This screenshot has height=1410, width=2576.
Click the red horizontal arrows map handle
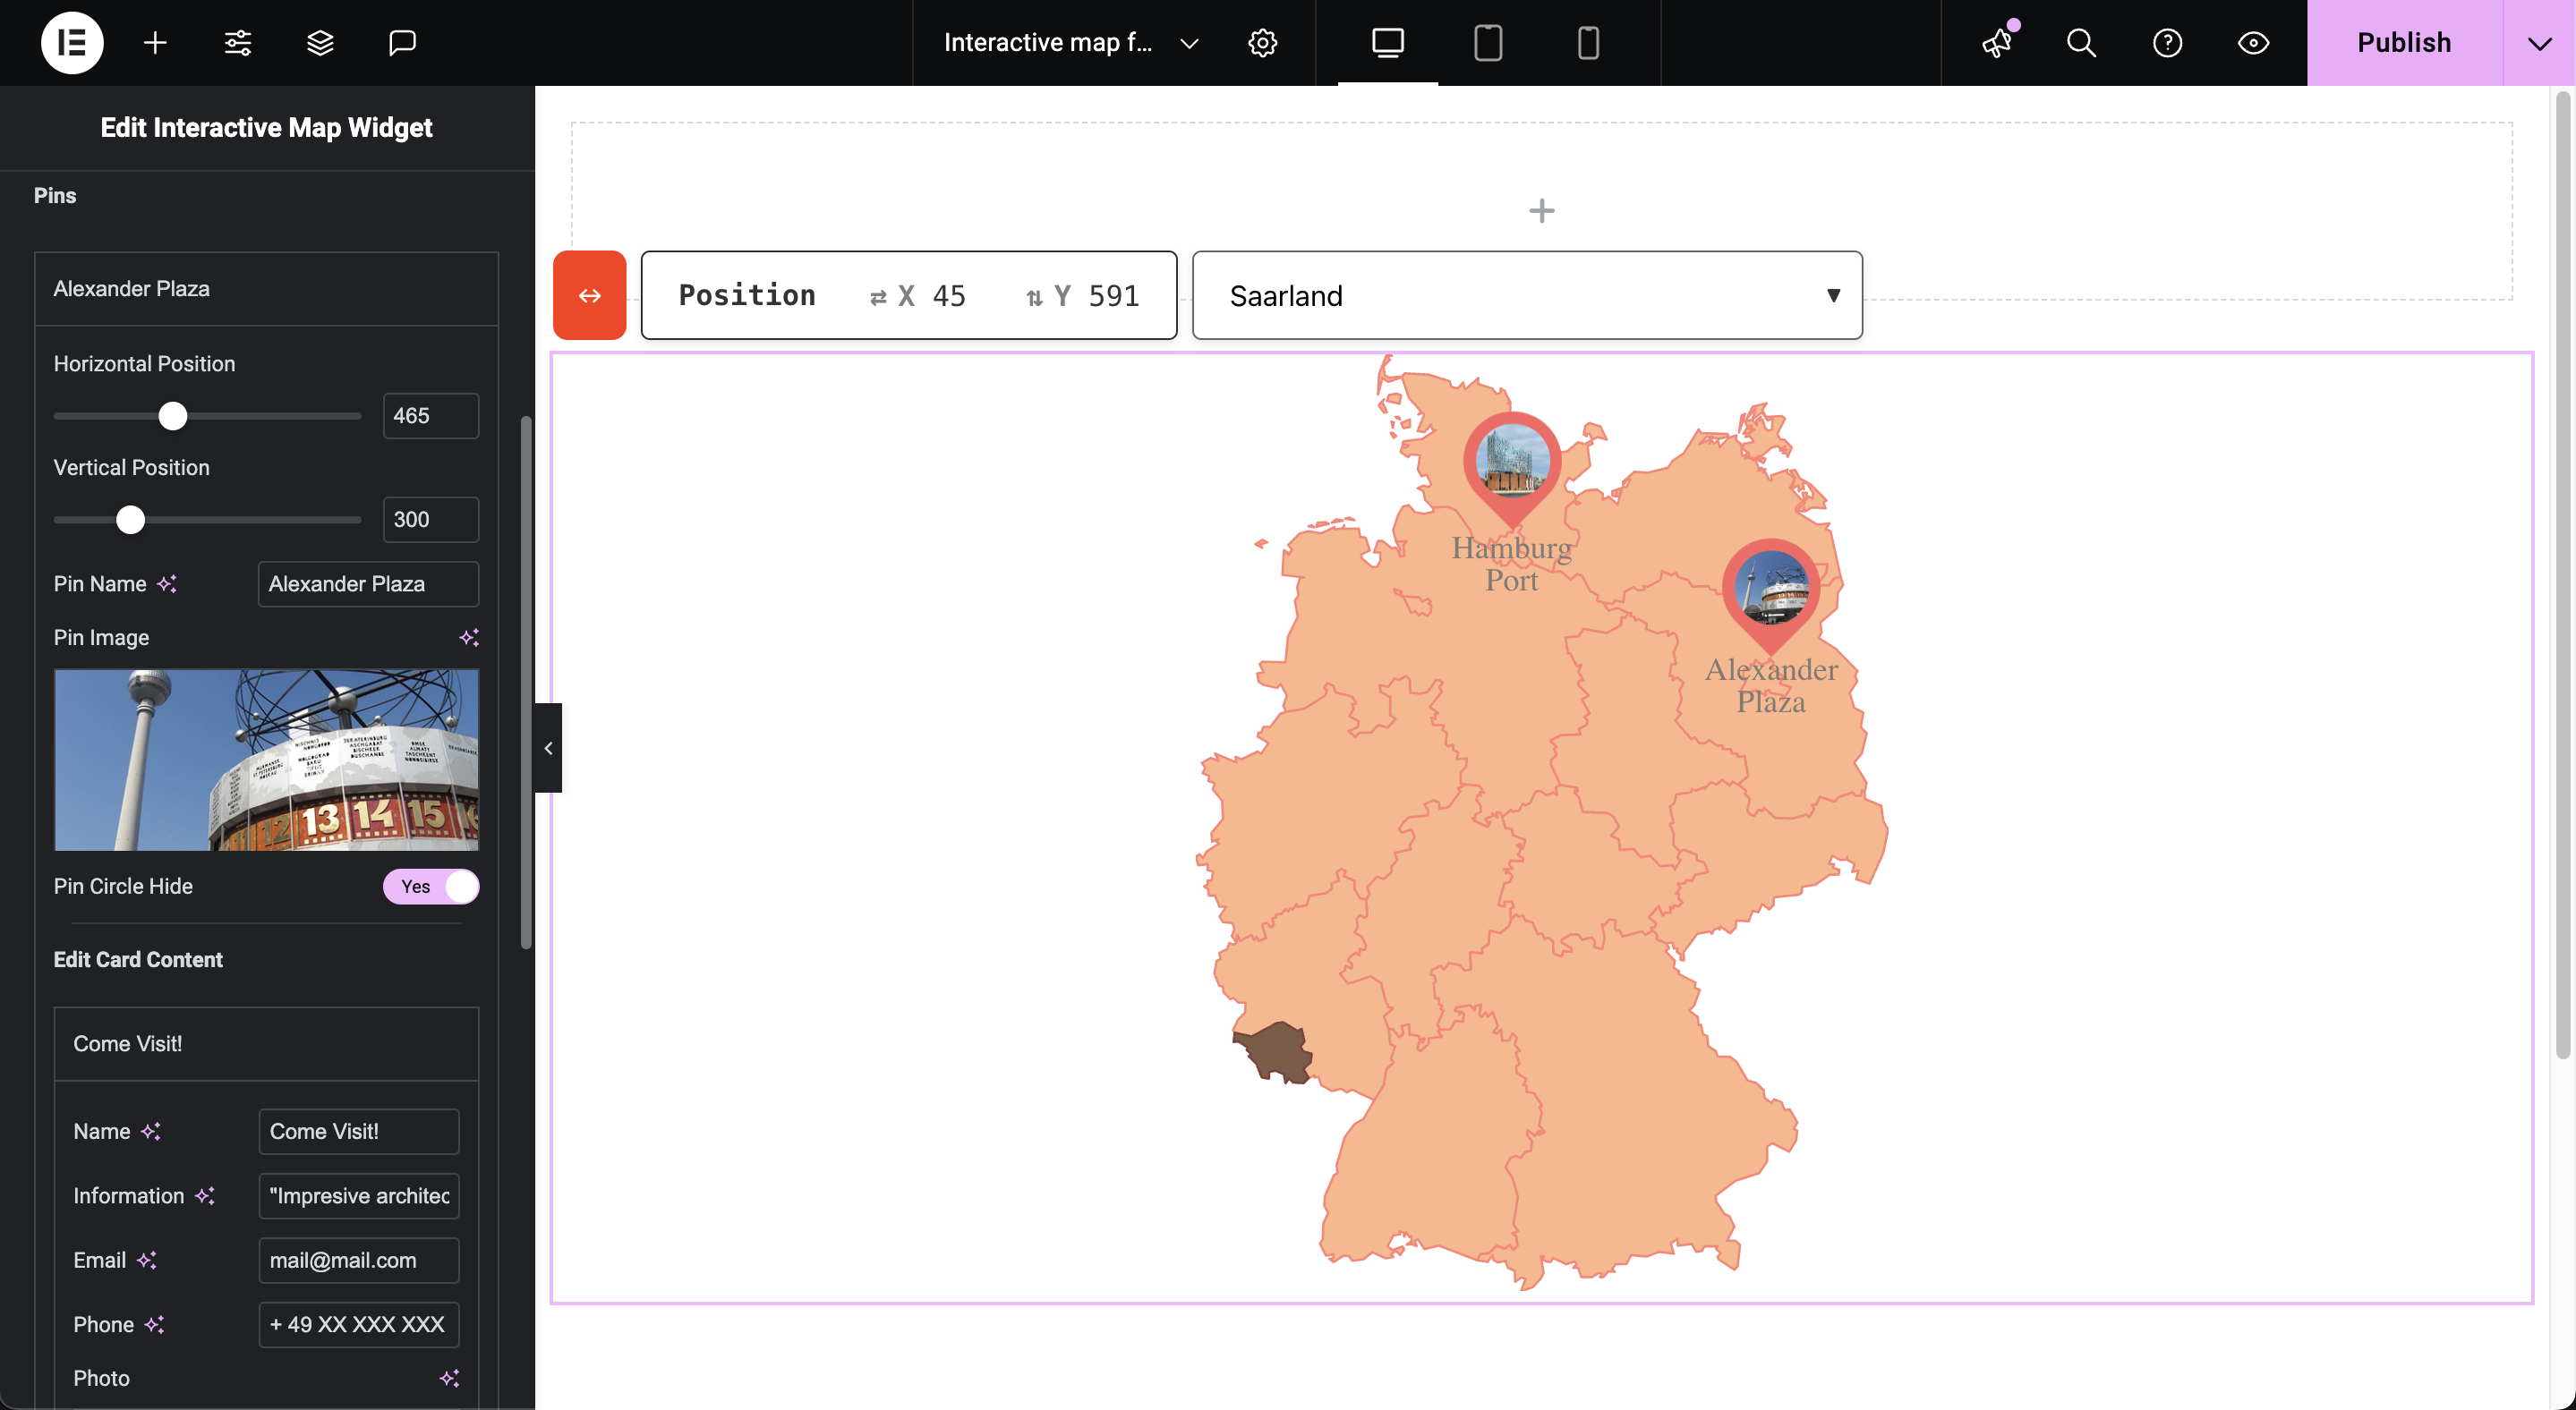click(x=590, y=296)
